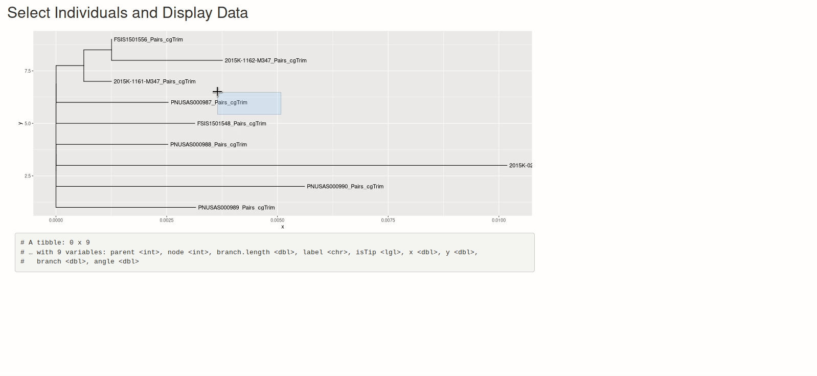The width and height of the screenshot is (817, 376).
Task: Click the truncated 2015K-02 label at right edge
Action: [x=520, y=165]
